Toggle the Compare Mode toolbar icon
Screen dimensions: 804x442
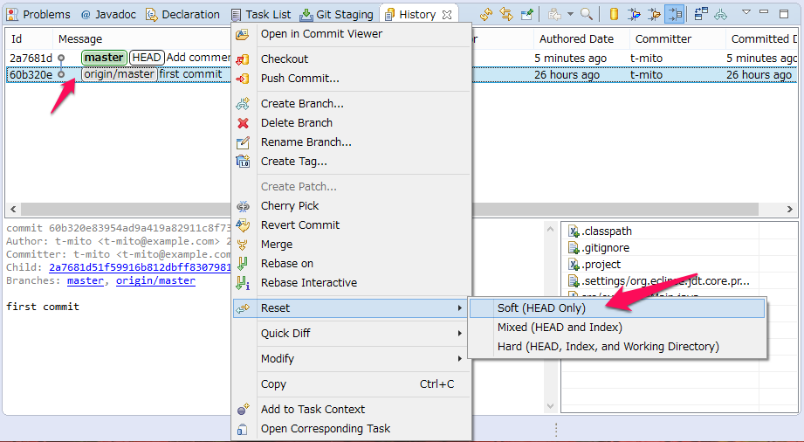(701, 14)
